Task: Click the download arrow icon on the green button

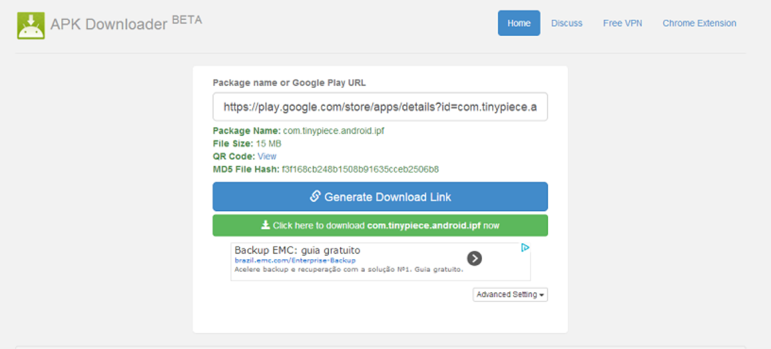Action: click(x=266, y=225)
